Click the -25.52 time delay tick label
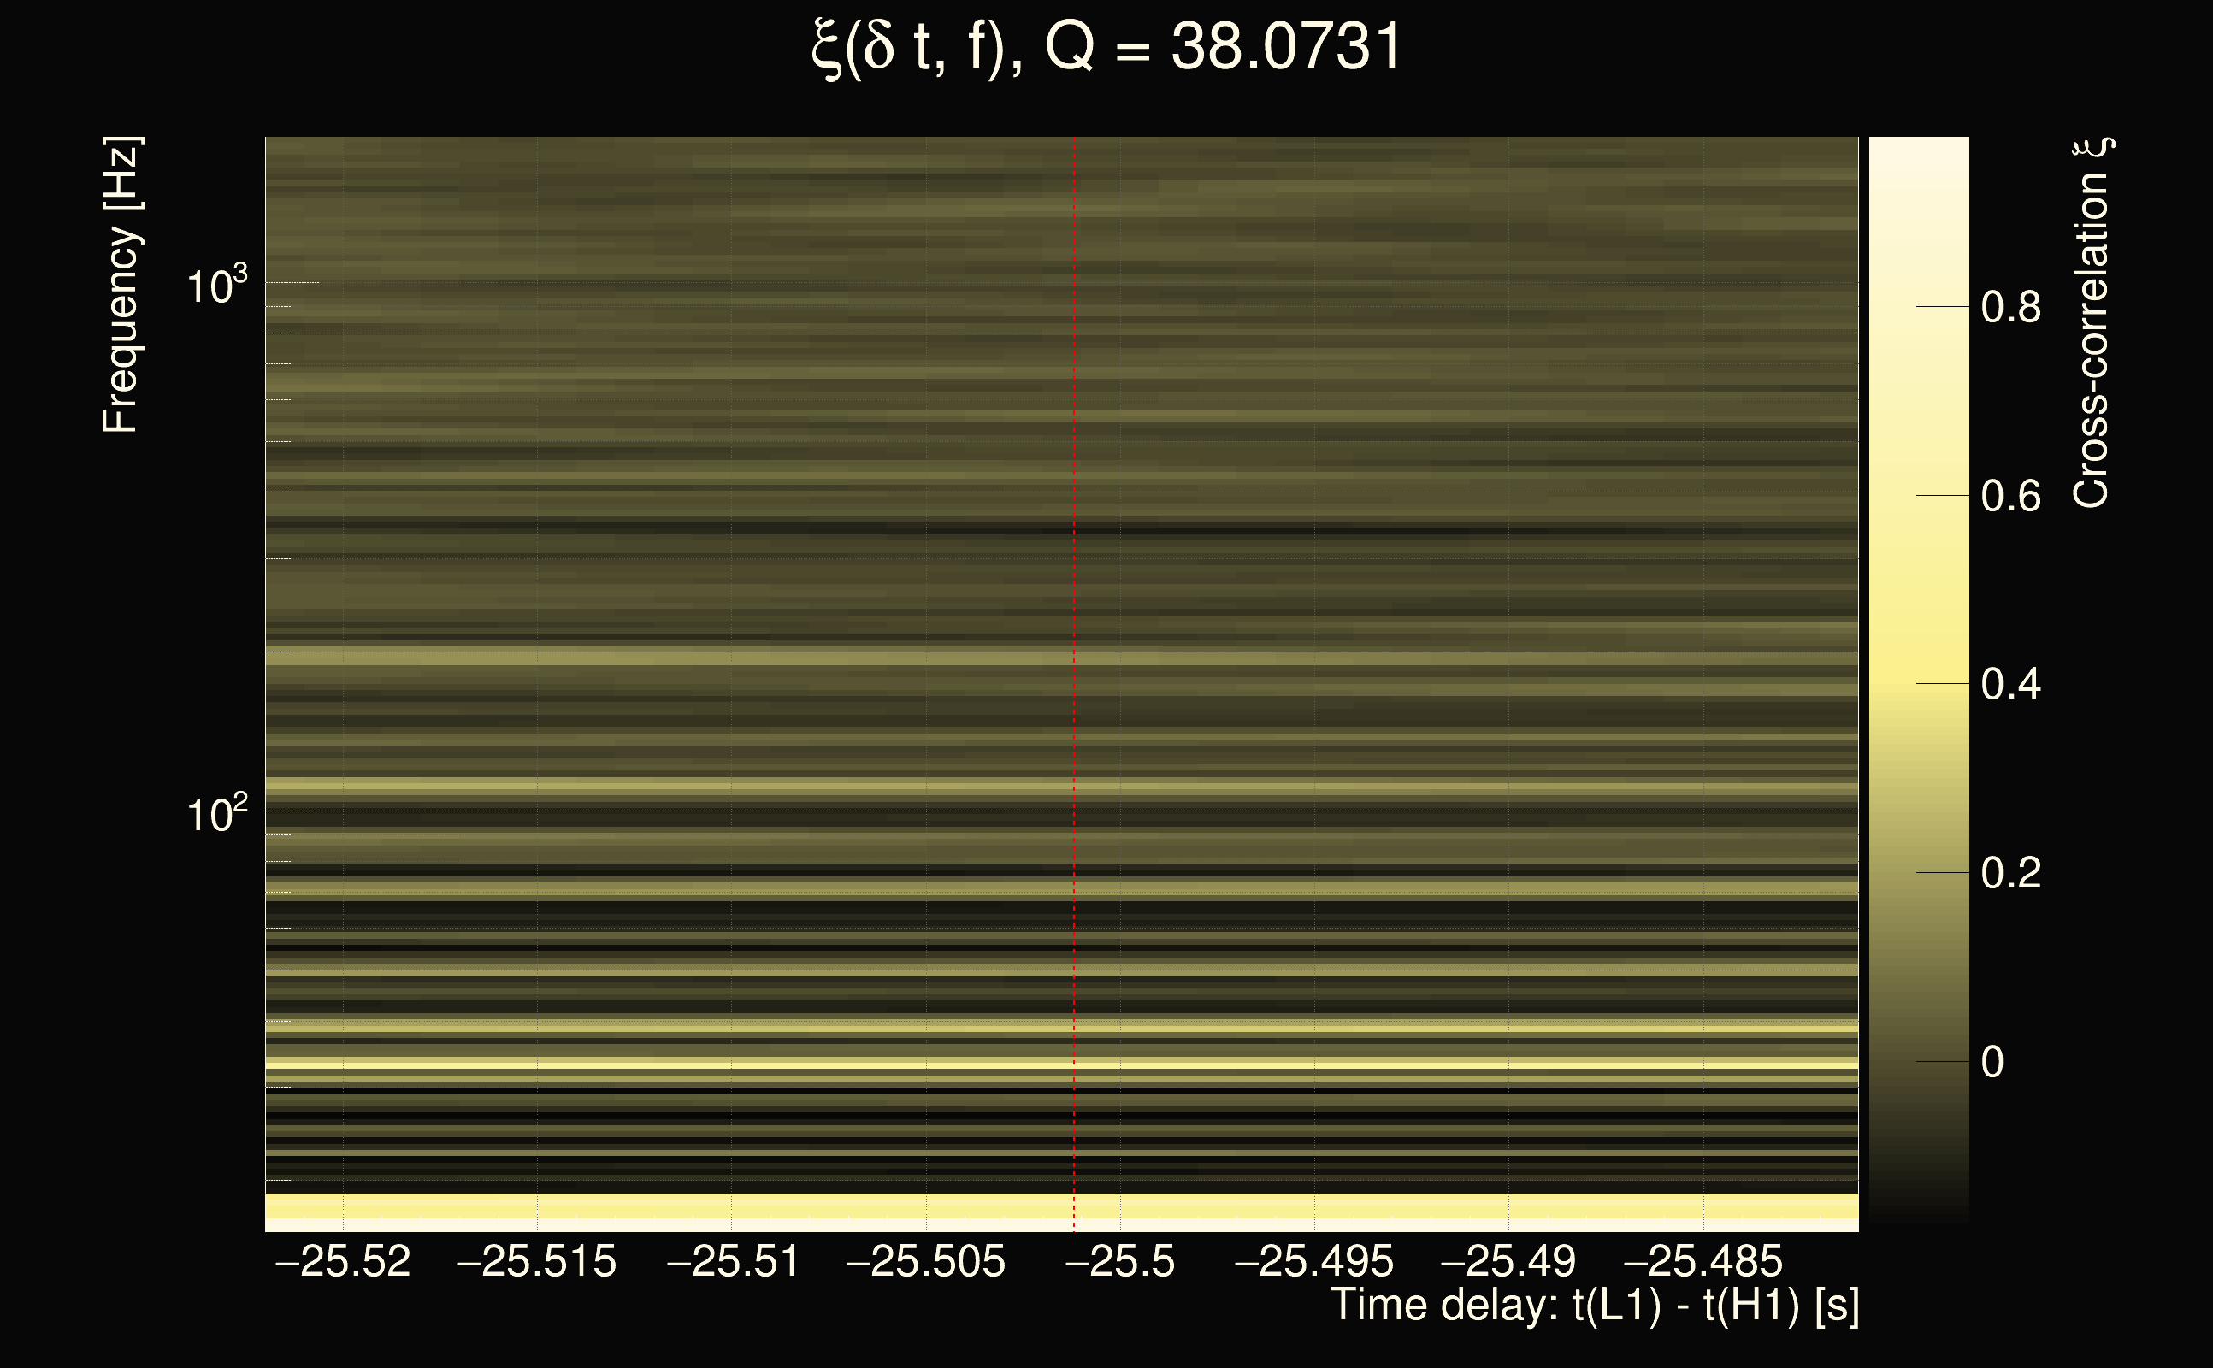Screen dimensions: 2213x1368 pyautogui.click(x=343, y=1261)
